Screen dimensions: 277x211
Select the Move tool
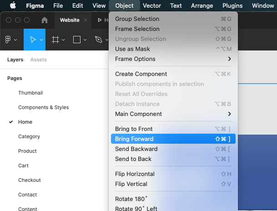point(33,40)
